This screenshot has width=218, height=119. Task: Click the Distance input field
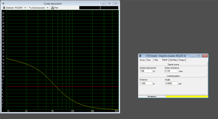[146, 83]
